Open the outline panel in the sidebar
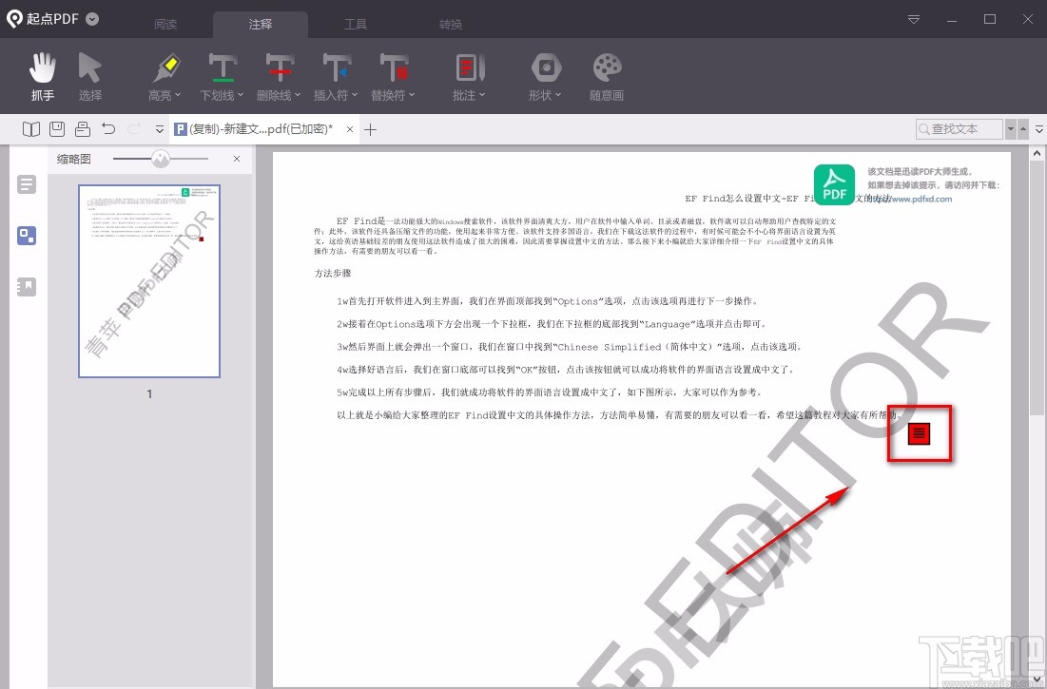The height and width of the screenshot is (689, 1047). tap(27, 184)
